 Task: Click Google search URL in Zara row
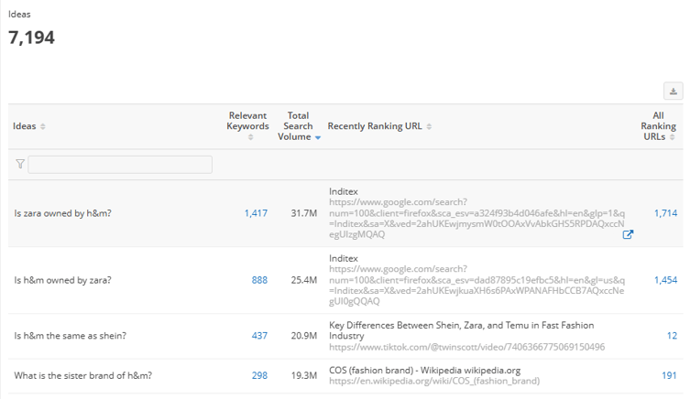point(476,219)
